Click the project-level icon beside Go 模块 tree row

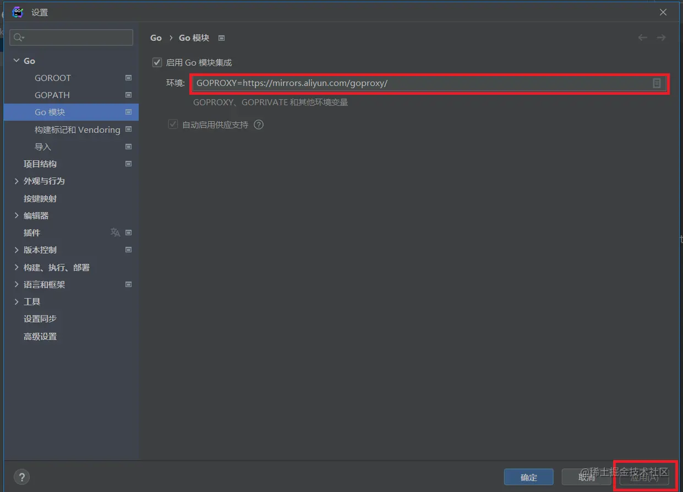(129, 112)
